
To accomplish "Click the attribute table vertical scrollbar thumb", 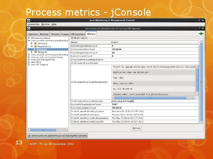I will (x=201, y=82).
